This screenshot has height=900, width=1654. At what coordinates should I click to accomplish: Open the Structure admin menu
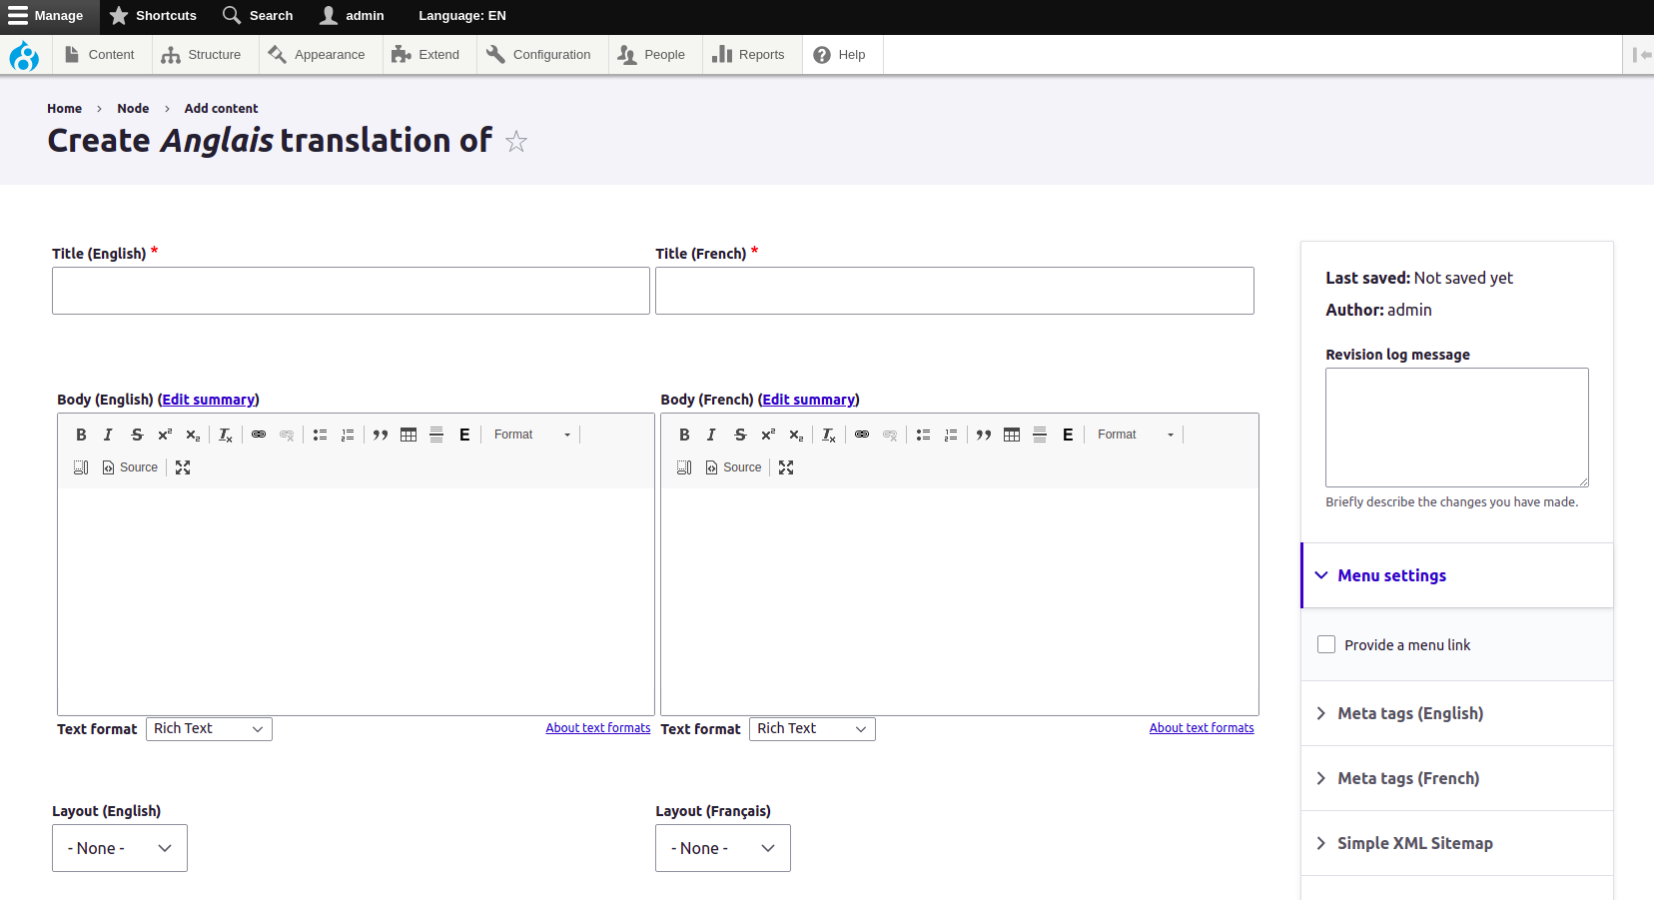203,55
